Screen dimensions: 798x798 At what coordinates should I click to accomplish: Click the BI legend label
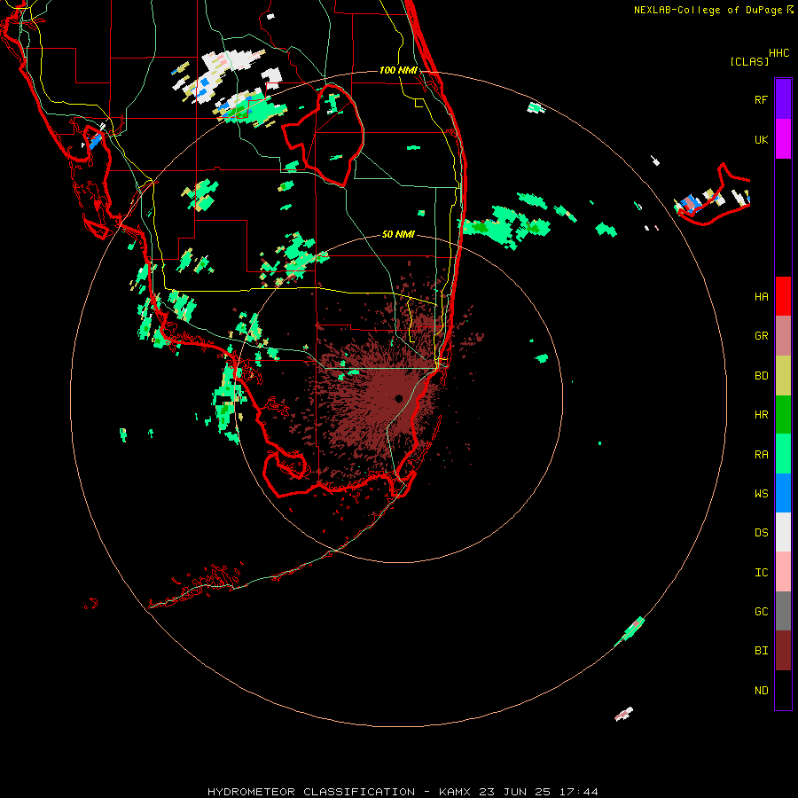click(x=761, y=651)
